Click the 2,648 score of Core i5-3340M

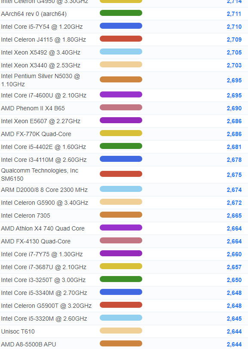(234, 293)
